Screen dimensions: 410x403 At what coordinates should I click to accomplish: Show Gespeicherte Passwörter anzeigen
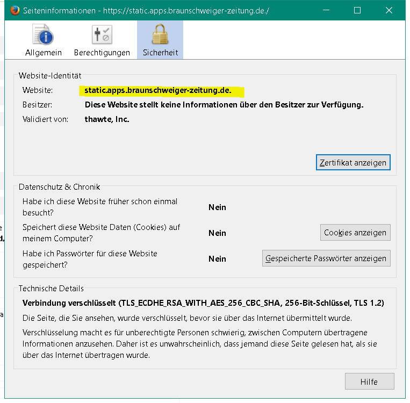click(326, 258)
